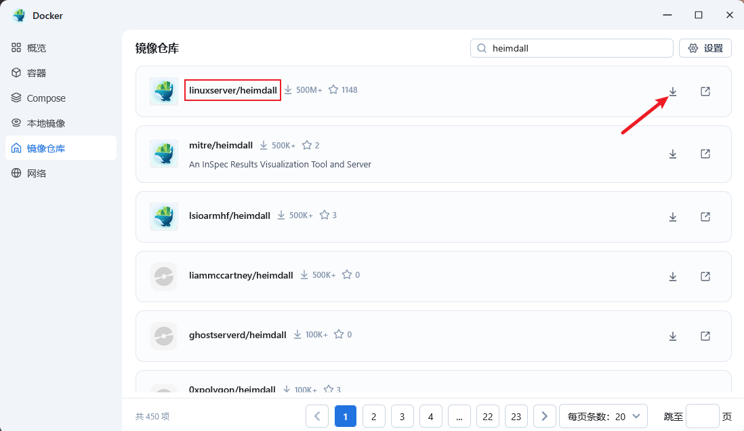Download the lsioarmhf/heimdall image
Viewport: 744px width, 431px height.
pos(672,217)
